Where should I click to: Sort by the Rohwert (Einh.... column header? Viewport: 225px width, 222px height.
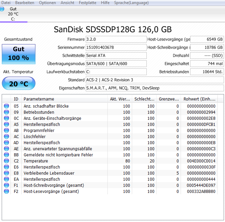(x=199, y=99)
